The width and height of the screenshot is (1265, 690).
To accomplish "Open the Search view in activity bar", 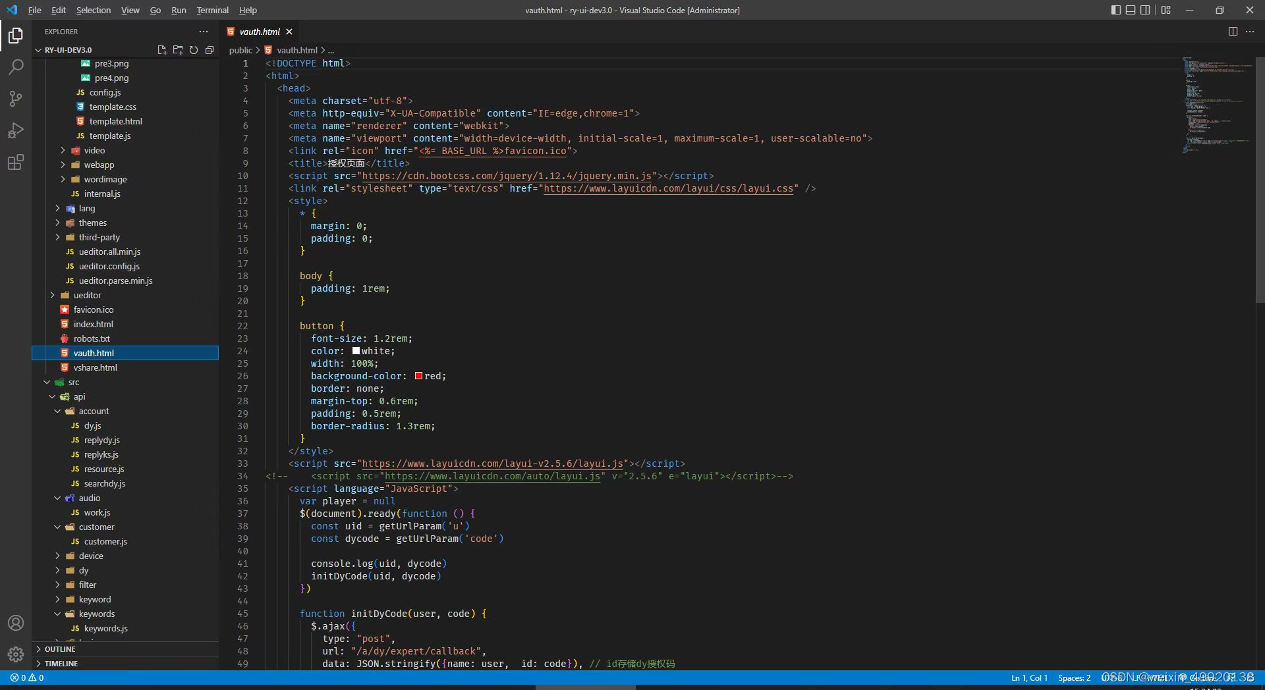I will tap(16, 66).
